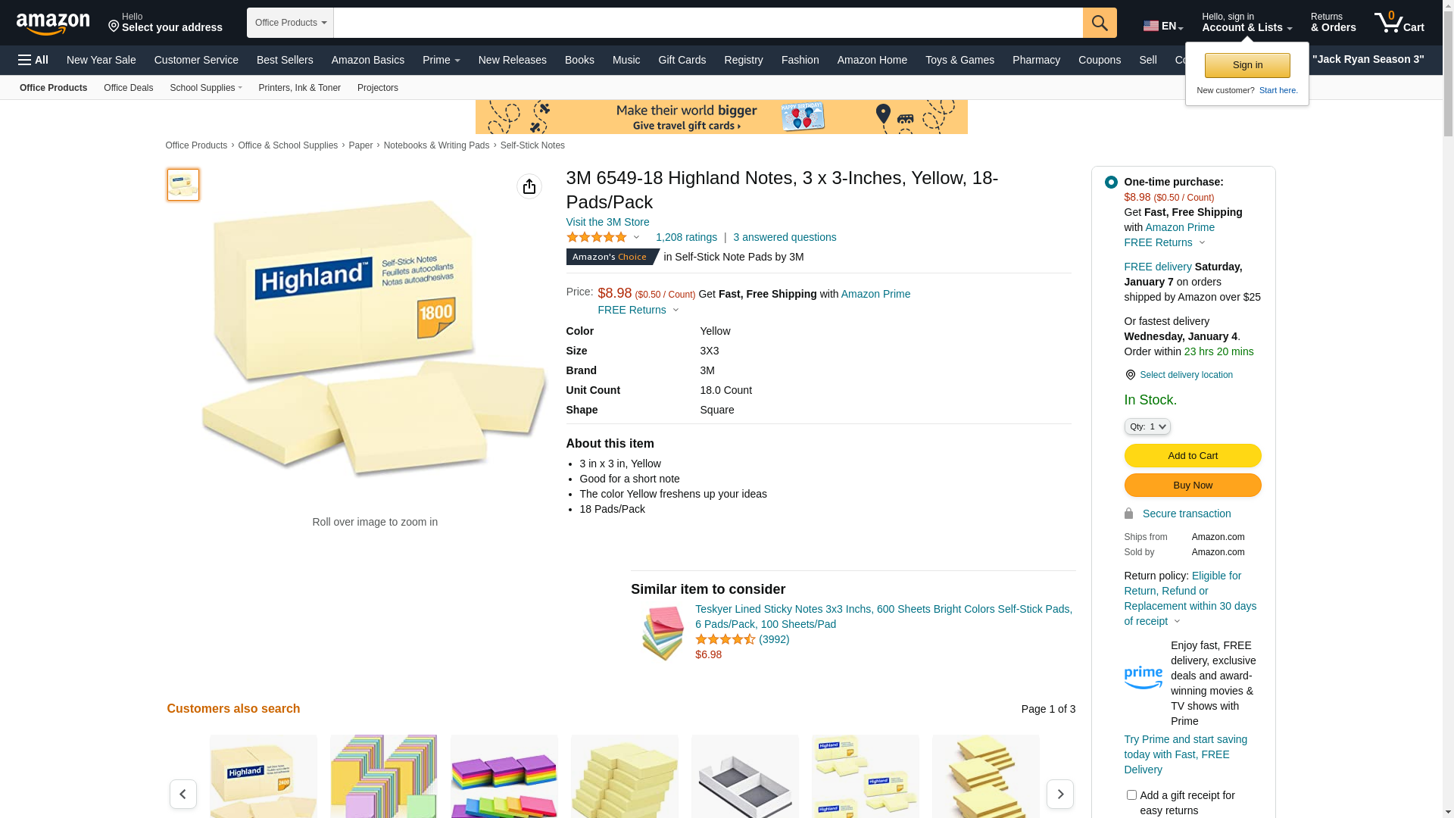This screenshot has height=818, width=1454.
Task: Select the One-time purchase radio button
Action: click(x=1111, y=182)
